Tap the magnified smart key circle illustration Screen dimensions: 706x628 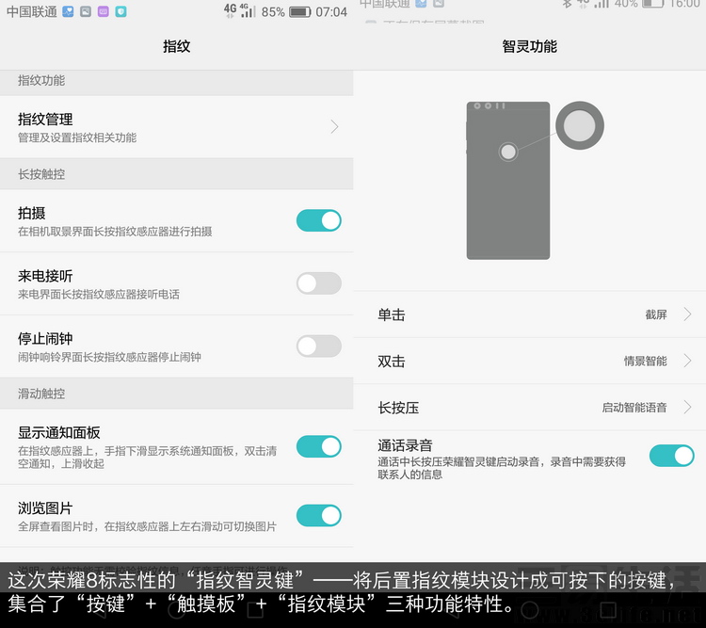(580, 125)
